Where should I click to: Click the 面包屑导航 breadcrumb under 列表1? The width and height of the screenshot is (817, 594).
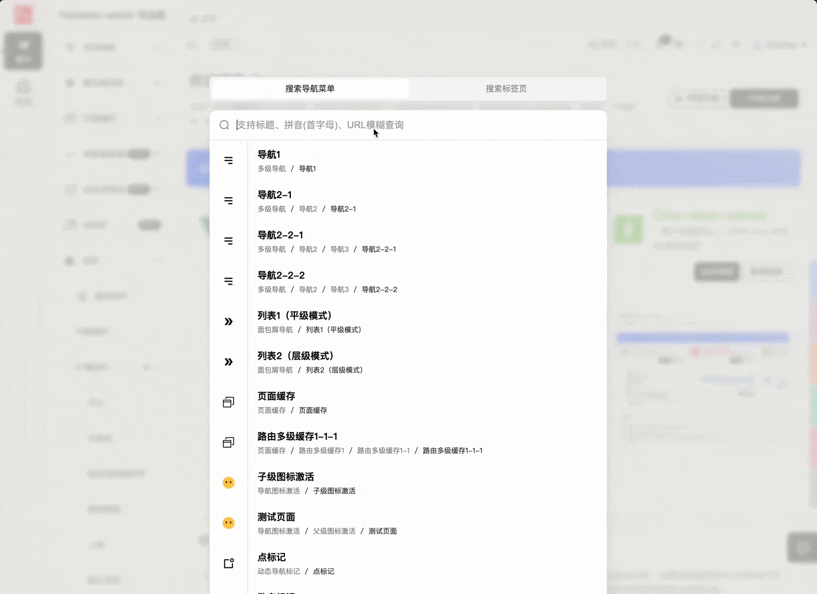point(275,330)
